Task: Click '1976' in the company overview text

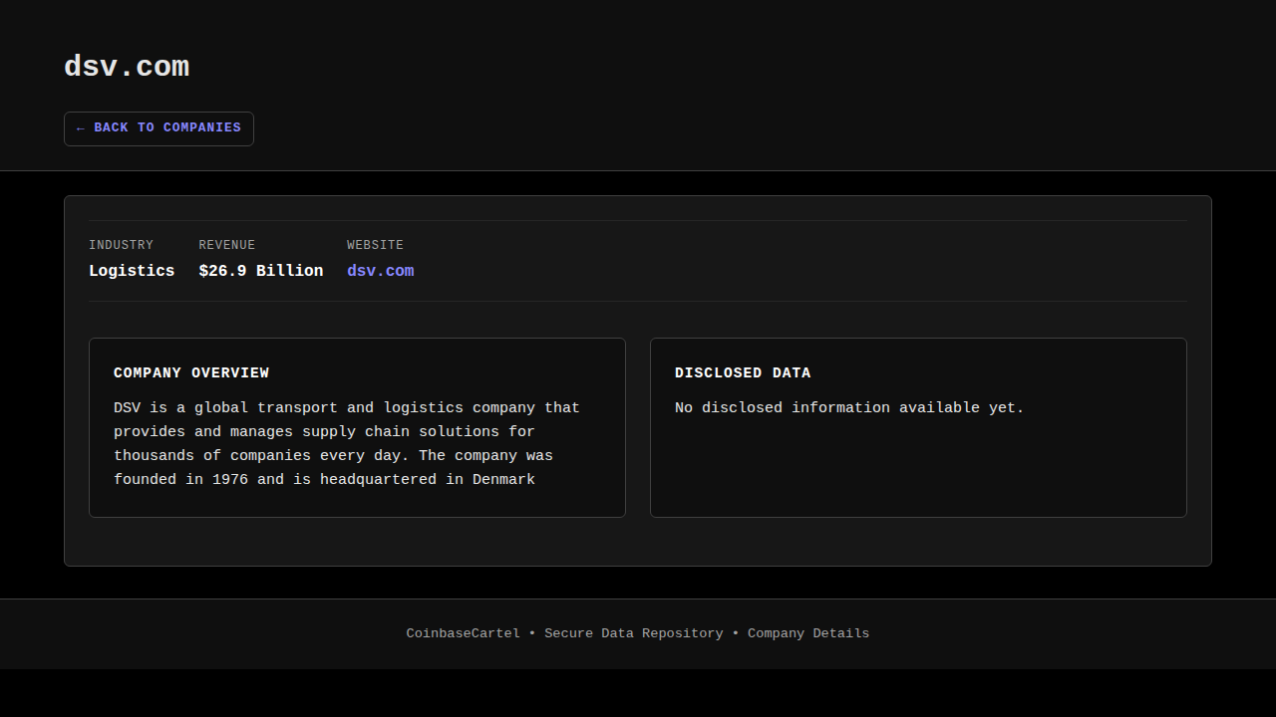Action: (229, 480)
